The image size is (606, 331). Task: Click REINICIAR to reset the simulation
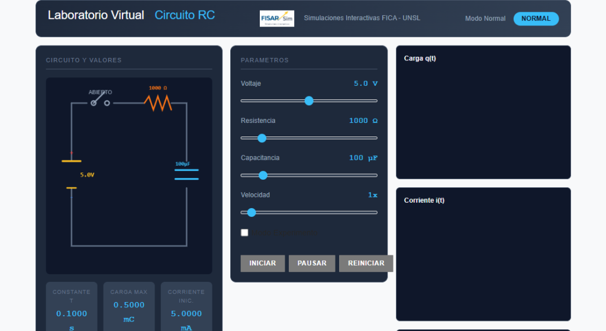coord(366,264)
